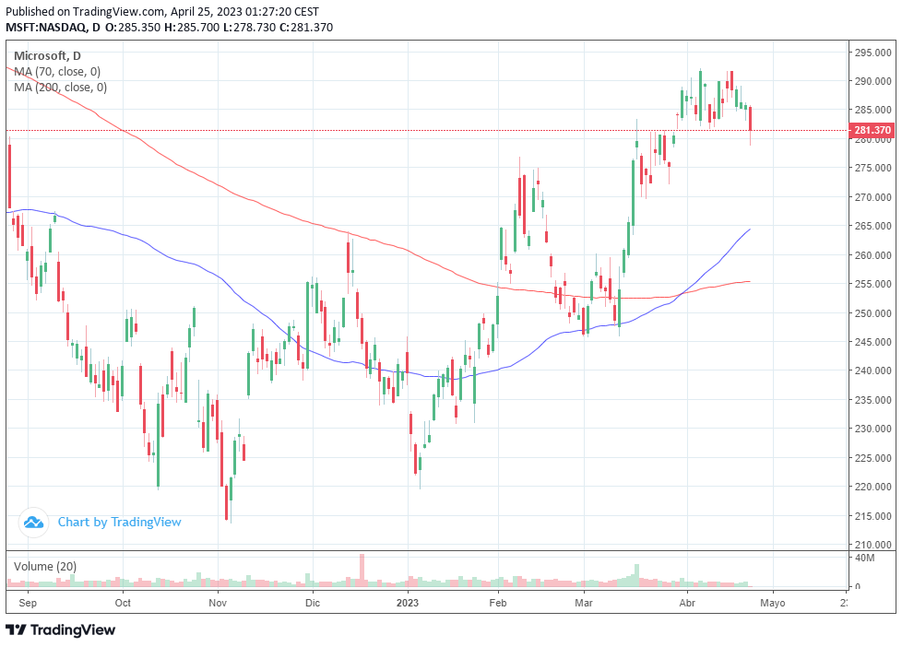Image resolution: width=902 pixels, height=647 pixels.
Task: Click the C:281.370 close value in header
Action: 306,28
